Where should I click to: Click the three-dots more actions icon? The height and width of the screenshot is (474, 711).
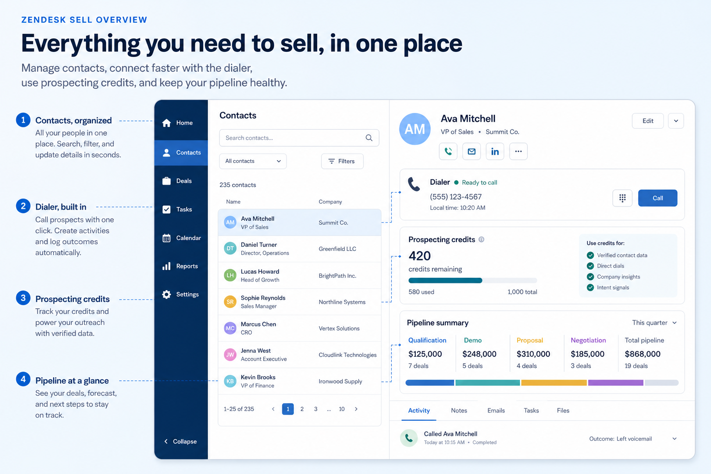point(518,151)
